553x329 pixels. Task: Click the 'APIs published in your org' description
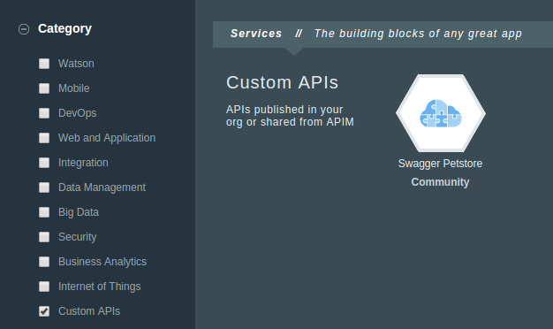click(x=290, y=116)
